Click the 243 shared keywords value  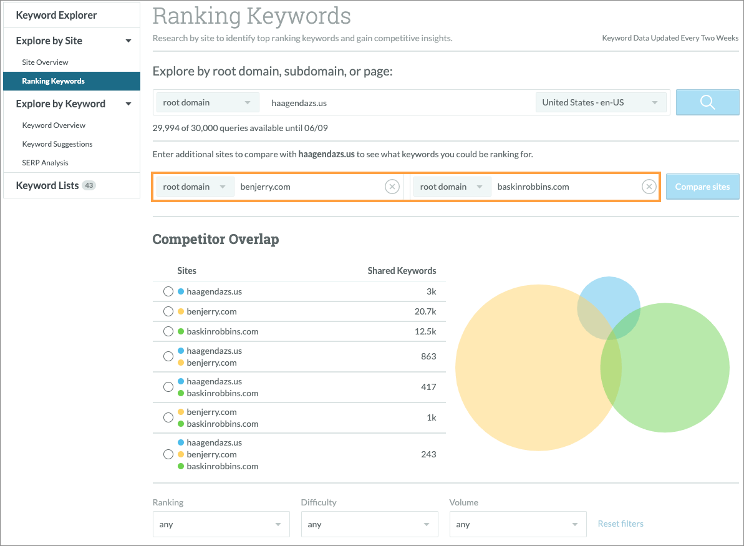click(428, 454)
